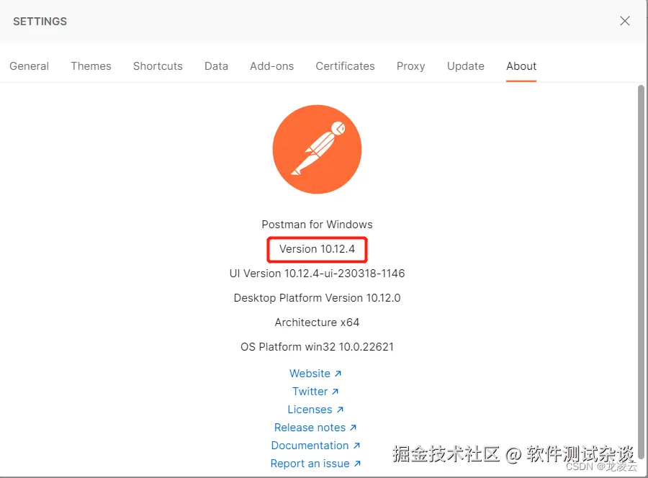The height and width of the screenshot is (478, 648).
Task: Open the Certificates settings
Action: coord(345,66)
